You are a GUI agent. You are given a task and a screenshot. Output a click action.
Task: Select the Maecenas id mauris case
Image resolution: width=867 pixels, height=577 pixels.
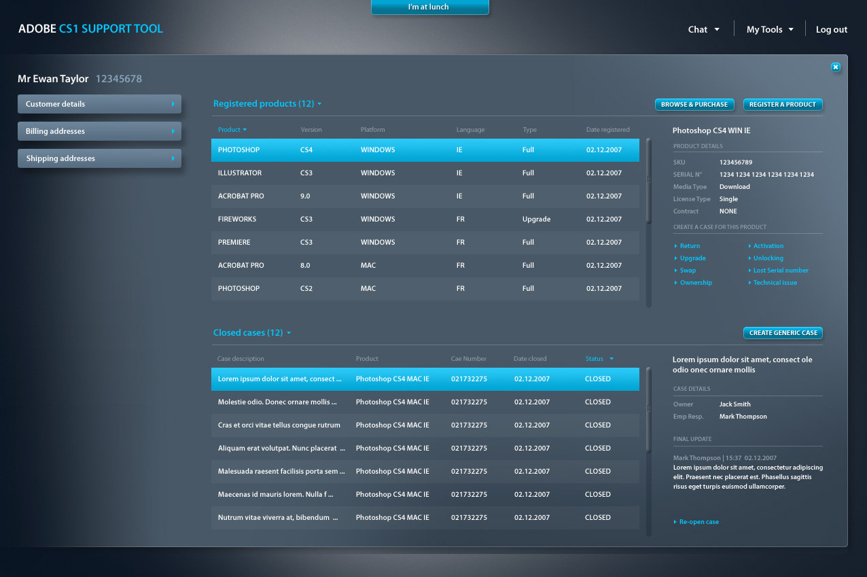point(425,494)
